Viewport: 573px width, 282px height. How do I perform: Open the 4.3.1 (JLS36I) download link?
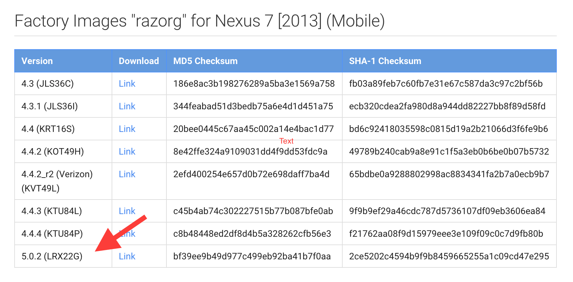click(x=127, y=106)
